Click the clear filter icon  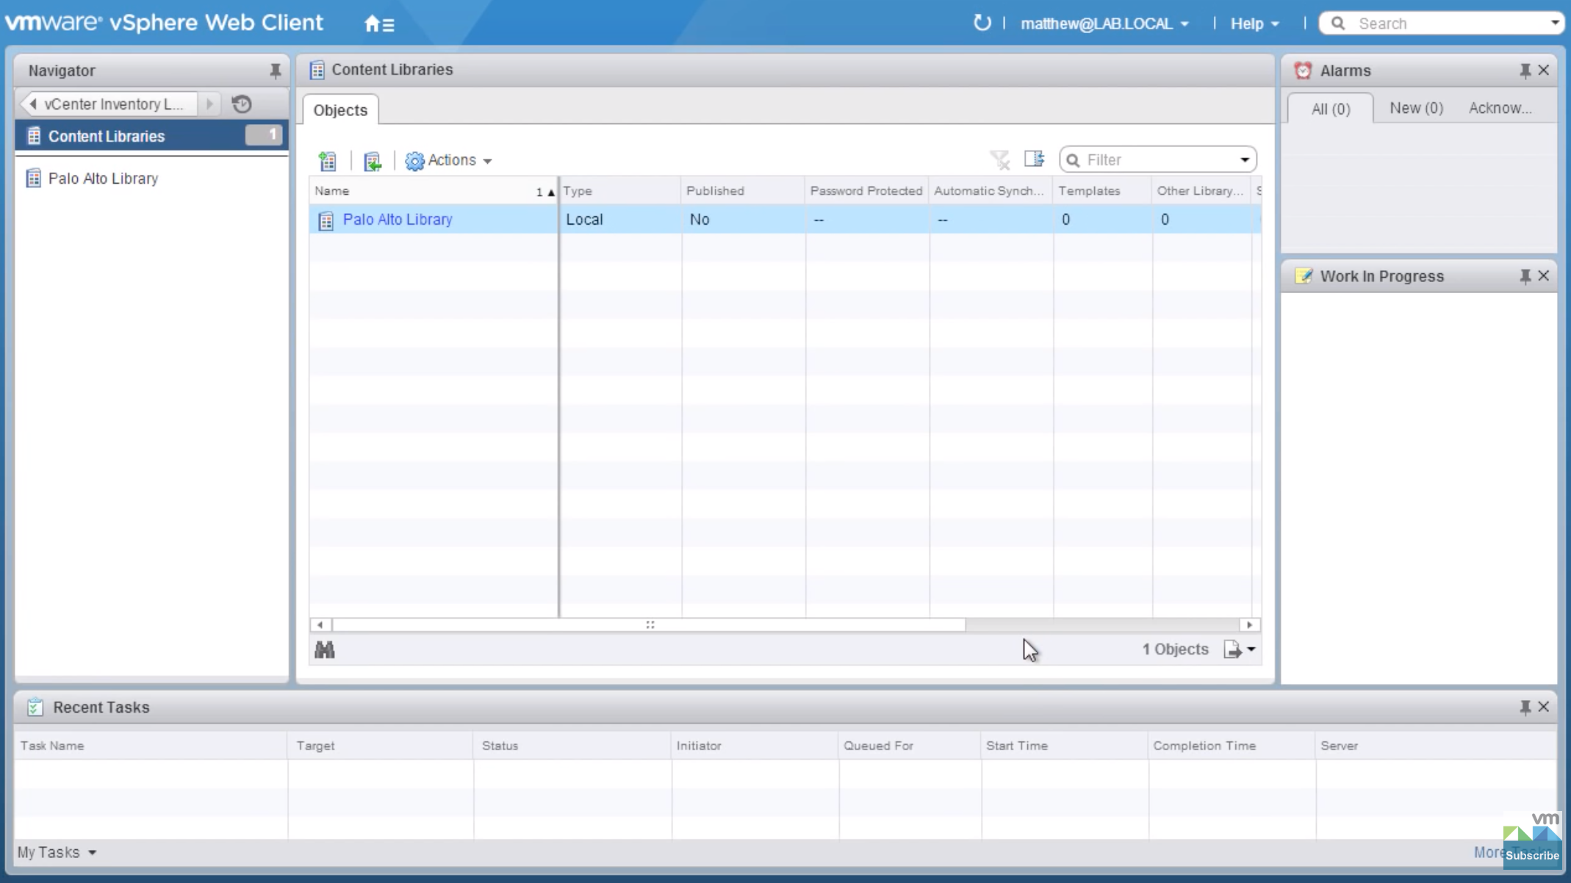pyautogui.click(x=999, y=159)
